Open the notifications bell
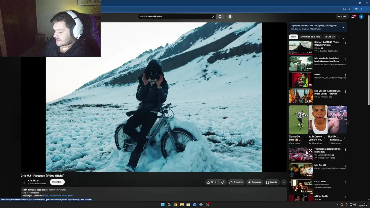The image size is (370, 208). point(353,16)
